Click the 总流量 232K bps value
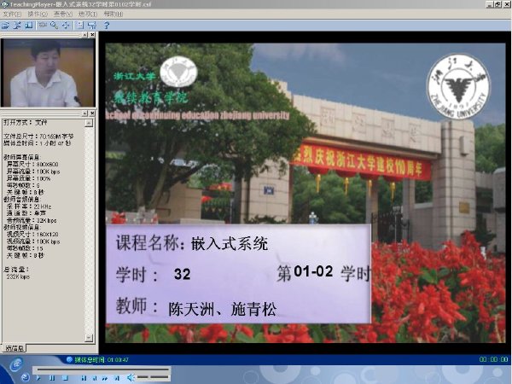The height and width of the screenshot is (384, 512). pyautogui.click(x=18, y=276)
